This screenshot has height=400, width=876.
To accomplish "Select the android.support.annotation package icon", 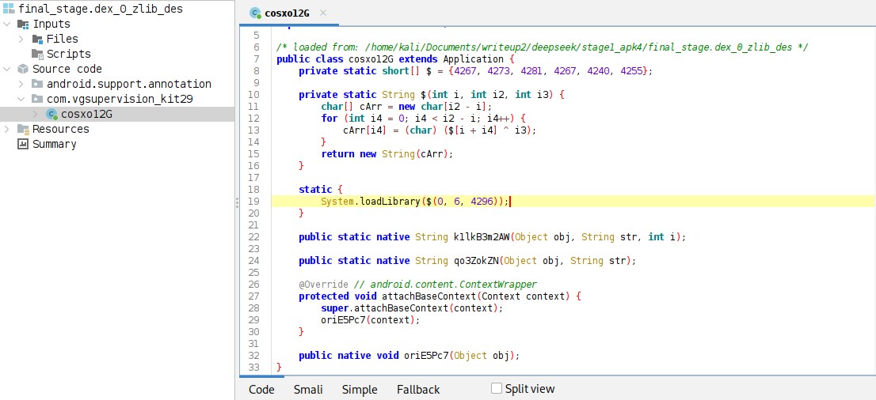I will [x=37, y=84].
